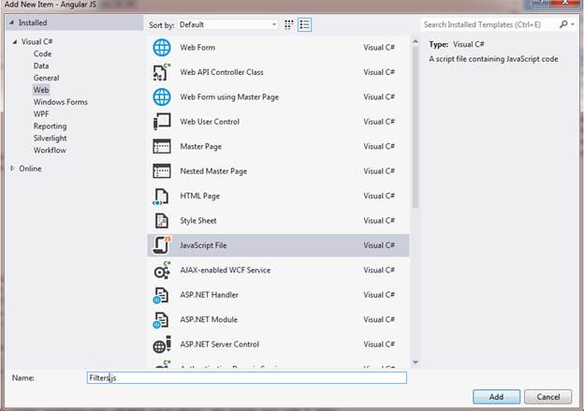
Task: Select 'ASP.NET Module' text
Action: [209, 319]
